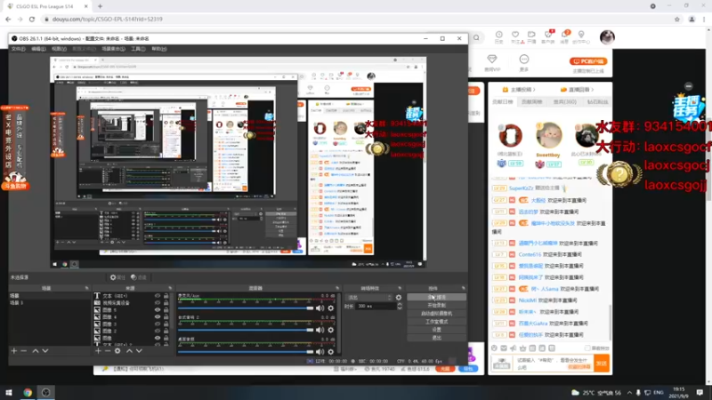This screenshot has height=400, width=712.
Task: Toggle lock on Image 2 source
Action: [166, 331]
